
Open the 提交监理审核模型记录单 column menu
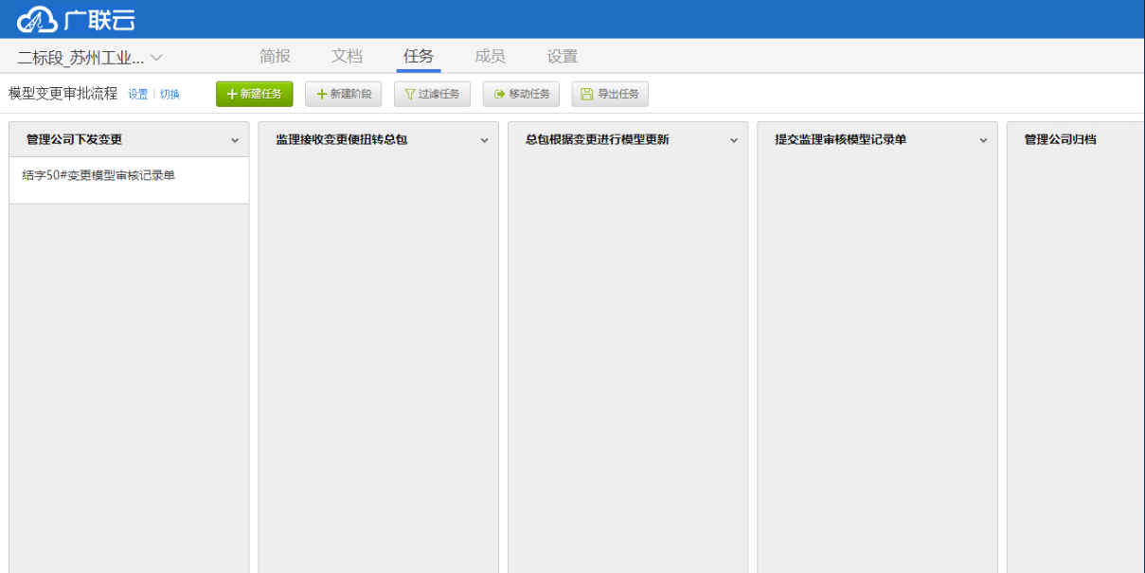pyautogui.click(x=982, y=138)
